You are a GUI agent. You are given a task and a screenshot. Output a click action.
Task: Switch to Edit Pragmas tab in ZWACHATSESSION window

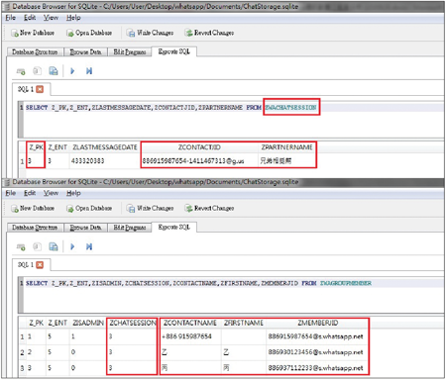point(130,51)
